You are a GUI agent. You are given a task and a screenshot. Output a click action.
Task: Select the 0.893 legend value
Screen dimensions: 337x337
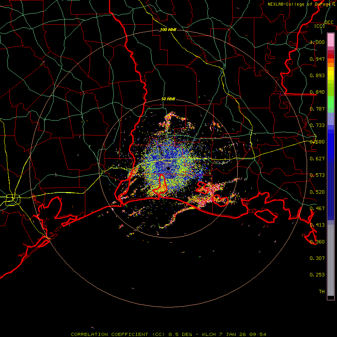coord(317,75)
